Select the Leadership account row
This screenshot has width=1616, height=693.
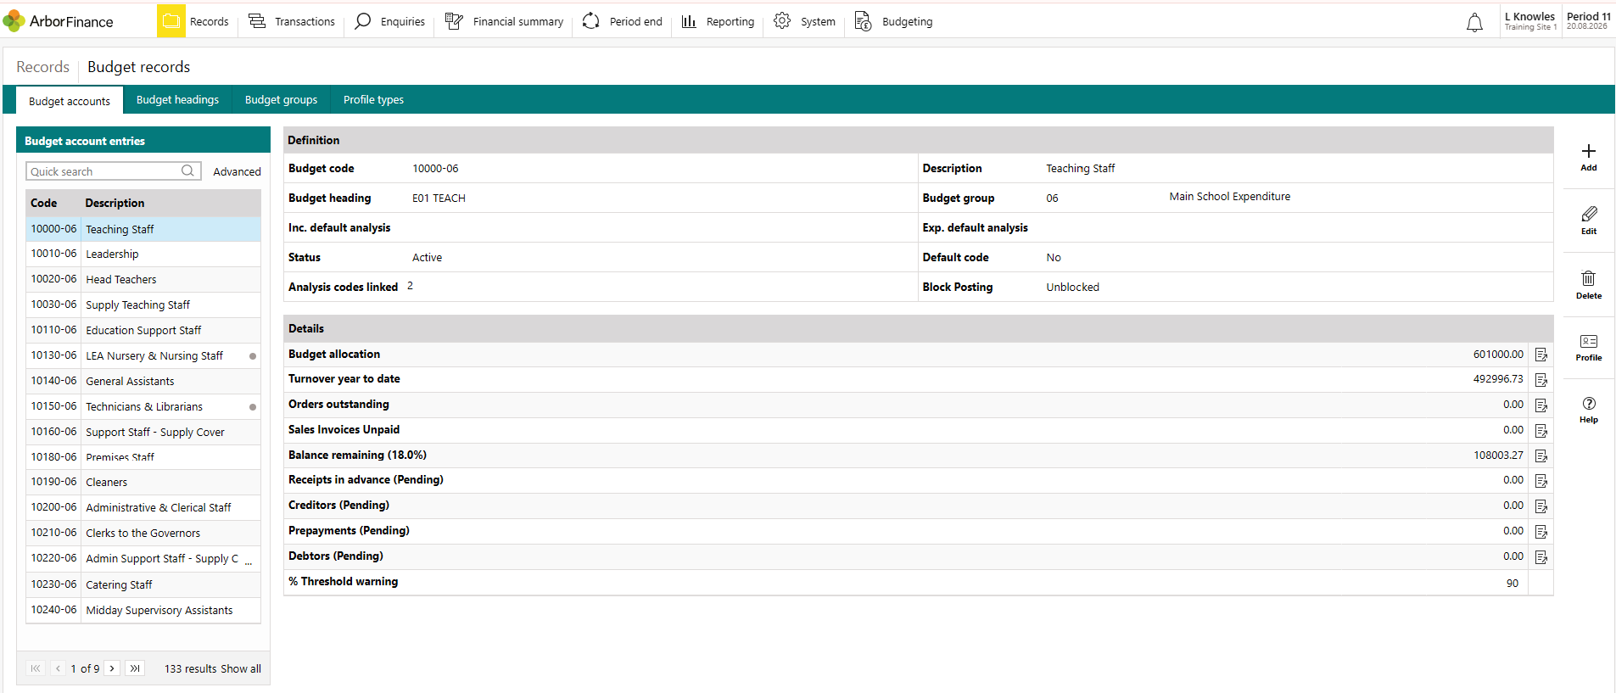(x=143, y=254)
